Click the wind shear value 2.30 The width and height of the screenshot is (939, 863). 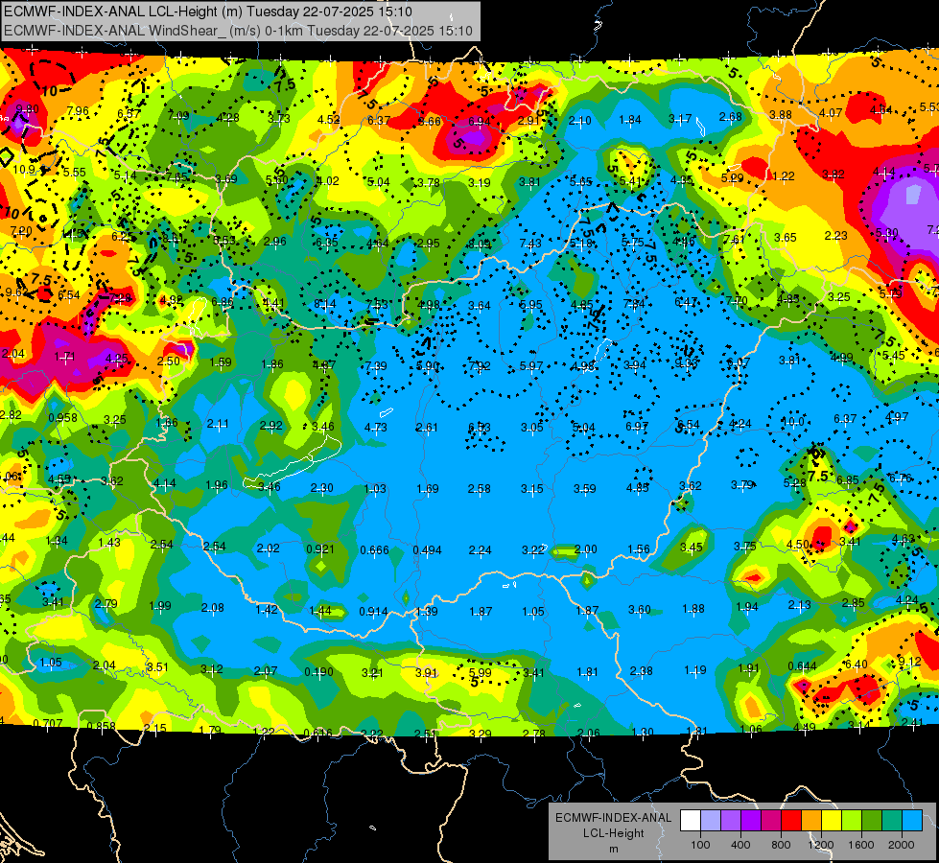click(321, 488)
